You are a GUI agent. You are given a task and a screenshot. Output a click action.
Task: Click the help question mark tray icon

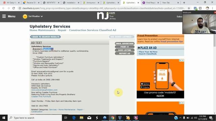coord(176,118)
